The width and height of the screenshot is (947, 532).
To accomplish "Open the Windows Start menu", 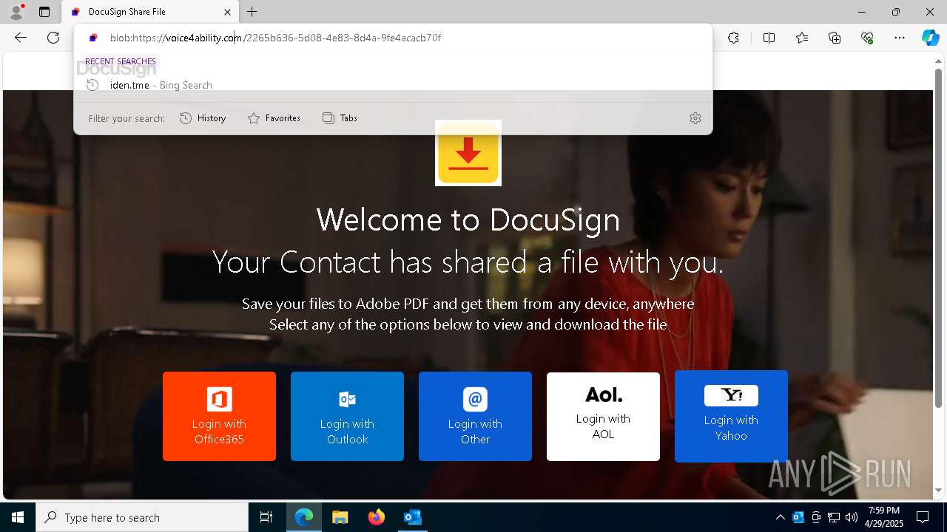I will 18,517.
